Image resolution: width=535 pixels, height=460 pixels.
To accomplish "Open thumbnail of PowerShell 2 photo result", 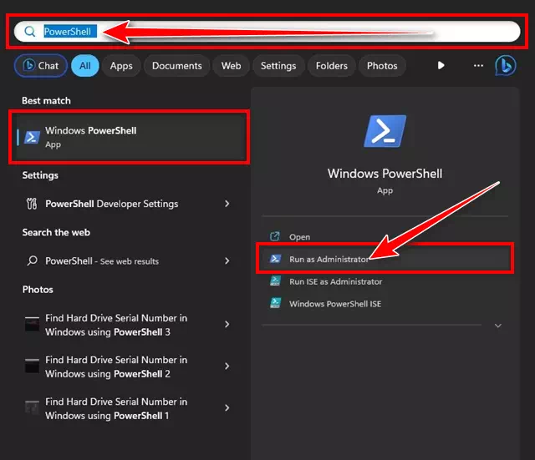I will [32, 366].
